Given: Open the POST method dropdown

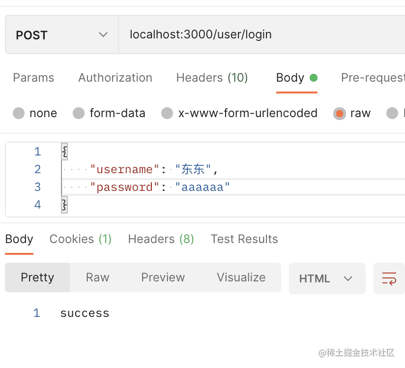Looking at the screenshot, I should tap(61, 35).
